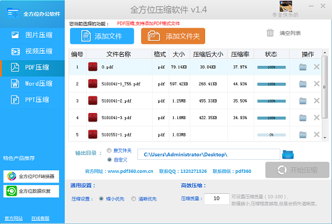Select file name 5101041-3.pdf
332x224 pixels.
[x=116, y=118]
